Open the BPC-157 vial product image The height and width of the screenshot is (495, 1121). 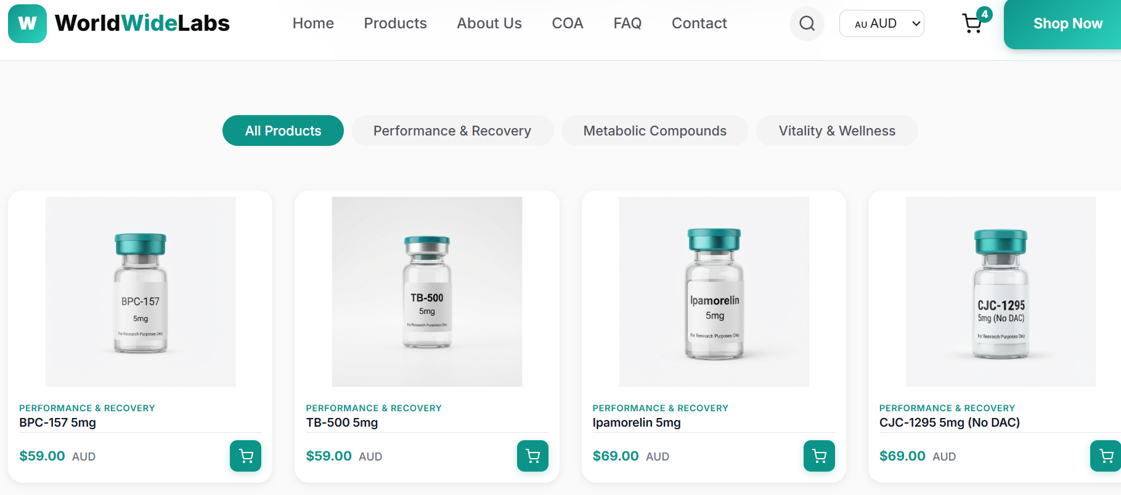coord(141,292)
